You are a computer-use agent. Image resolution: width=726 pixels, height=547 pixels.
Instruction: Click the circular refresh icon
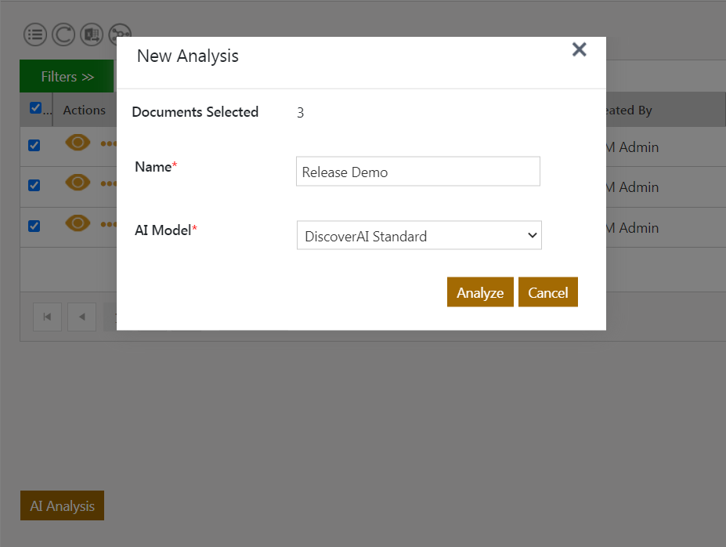click(63, 34)
